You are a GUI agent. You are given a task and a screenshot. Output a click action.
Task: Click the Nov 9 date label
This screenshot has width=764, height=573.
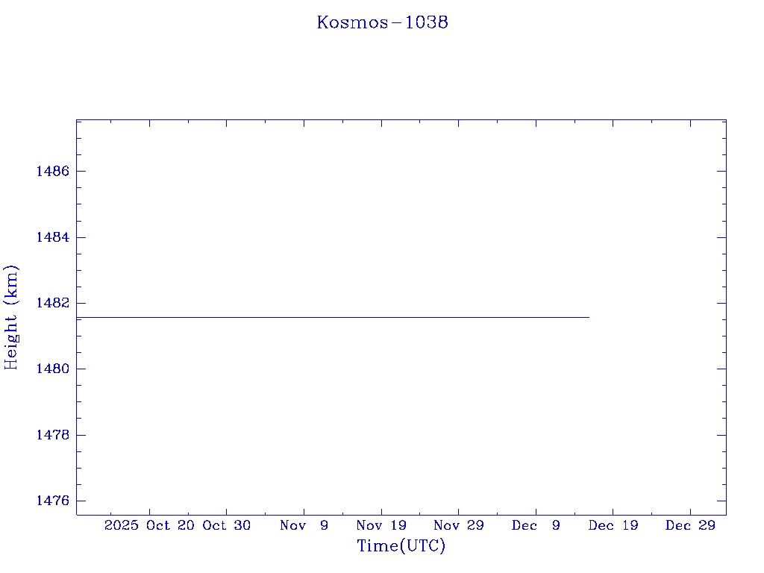coord(304,525)
